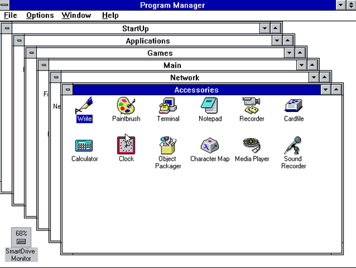Click the Character Map label text
356x268 pixels.
(x=210, y=159)
